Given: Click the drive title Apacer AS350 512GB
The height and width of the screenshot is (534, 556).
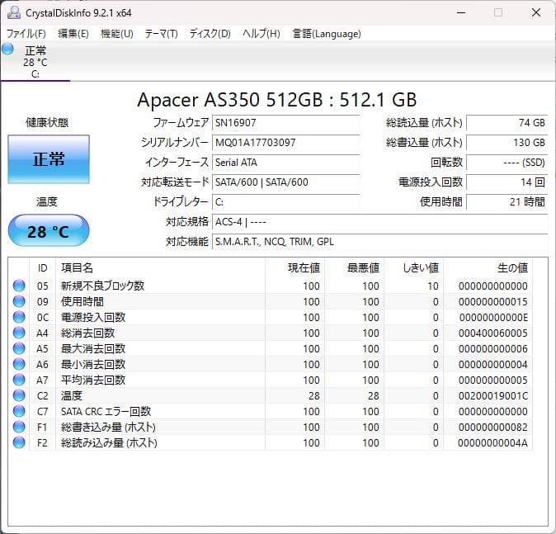Looking at the screenshot, I should coord(230,100).
